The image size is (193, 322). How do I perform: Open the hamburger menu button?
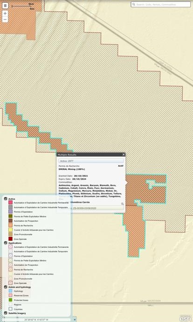pos(5,6)
